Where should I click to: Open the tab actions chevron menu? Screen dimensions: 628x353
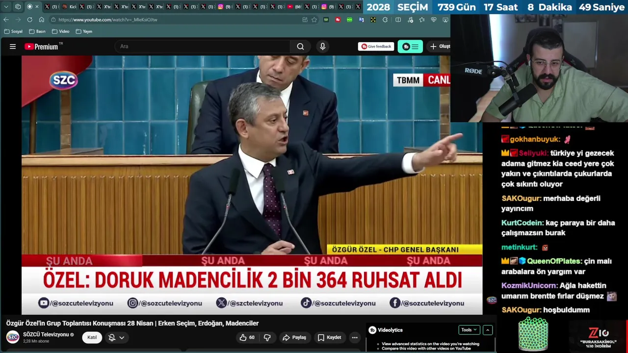(x=6, y=7)
